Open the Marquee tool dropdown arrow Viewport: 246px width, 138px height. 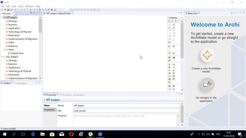click(x=173, y=21)
